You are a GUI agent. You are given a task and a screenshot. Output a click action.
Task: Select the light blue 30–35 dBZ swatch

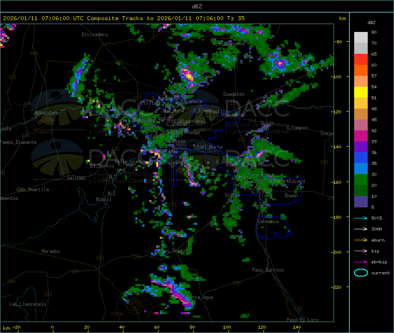pyautogui.click(x=361, y=169)
